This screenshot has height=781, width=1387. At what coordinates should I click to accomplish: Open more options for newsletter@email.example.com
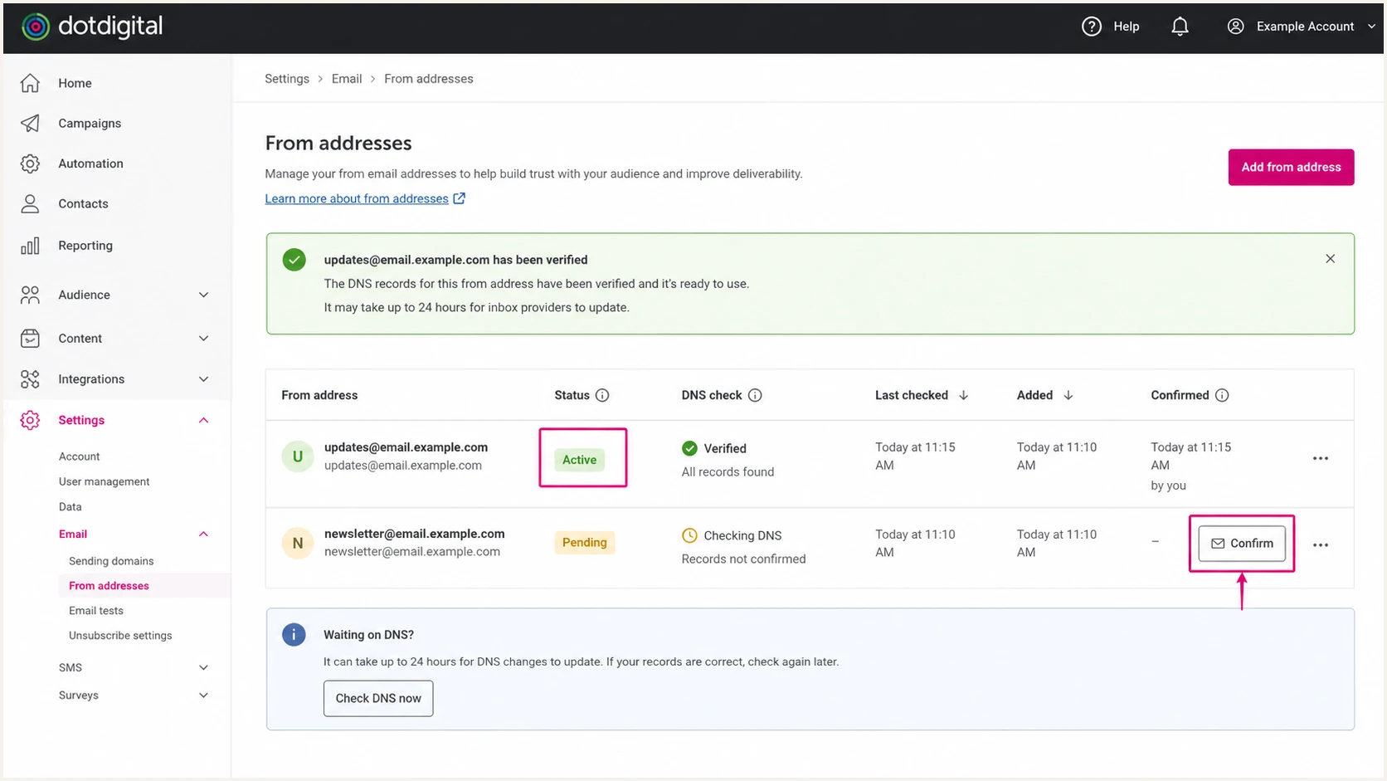point(1321,545)
